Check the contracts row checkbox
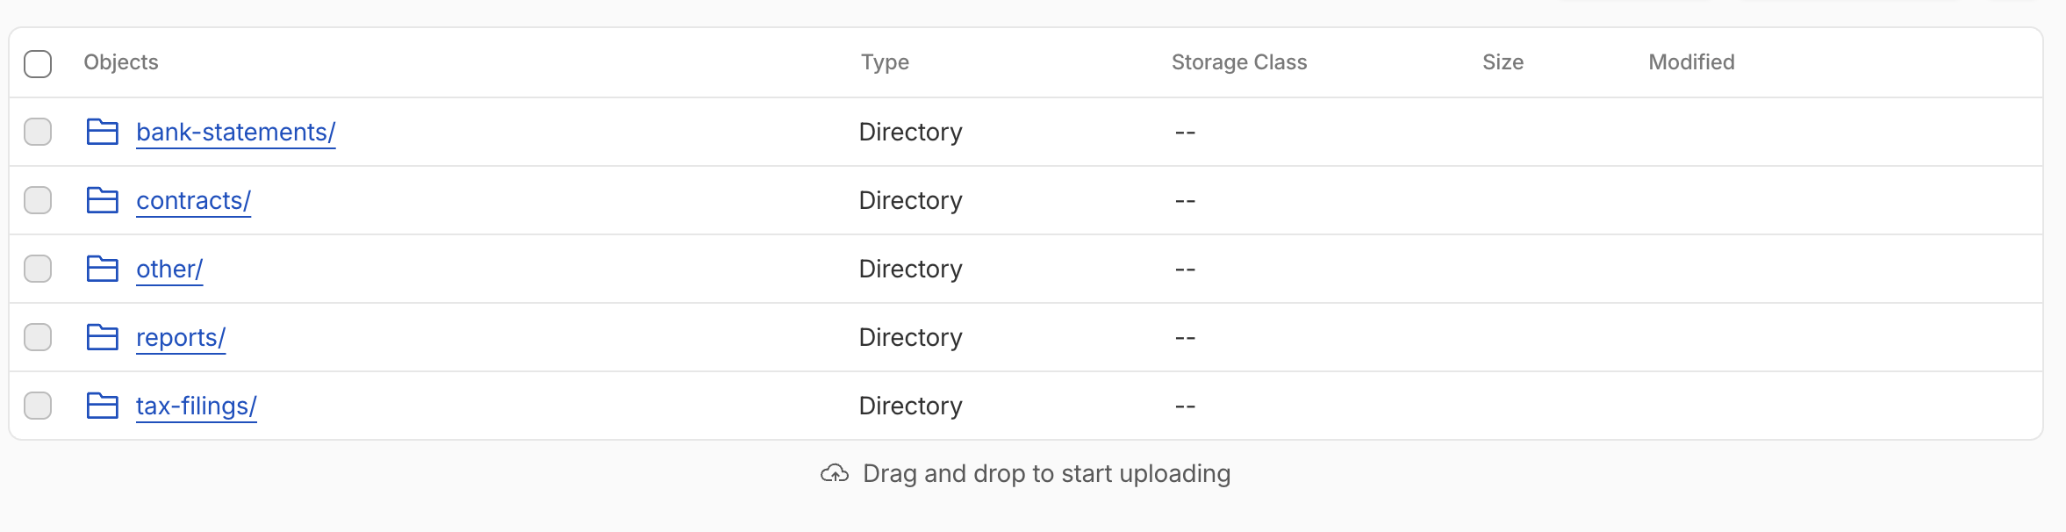This screenshot has width=2066, height=532. pyautogui.click(x=38, y=200)
